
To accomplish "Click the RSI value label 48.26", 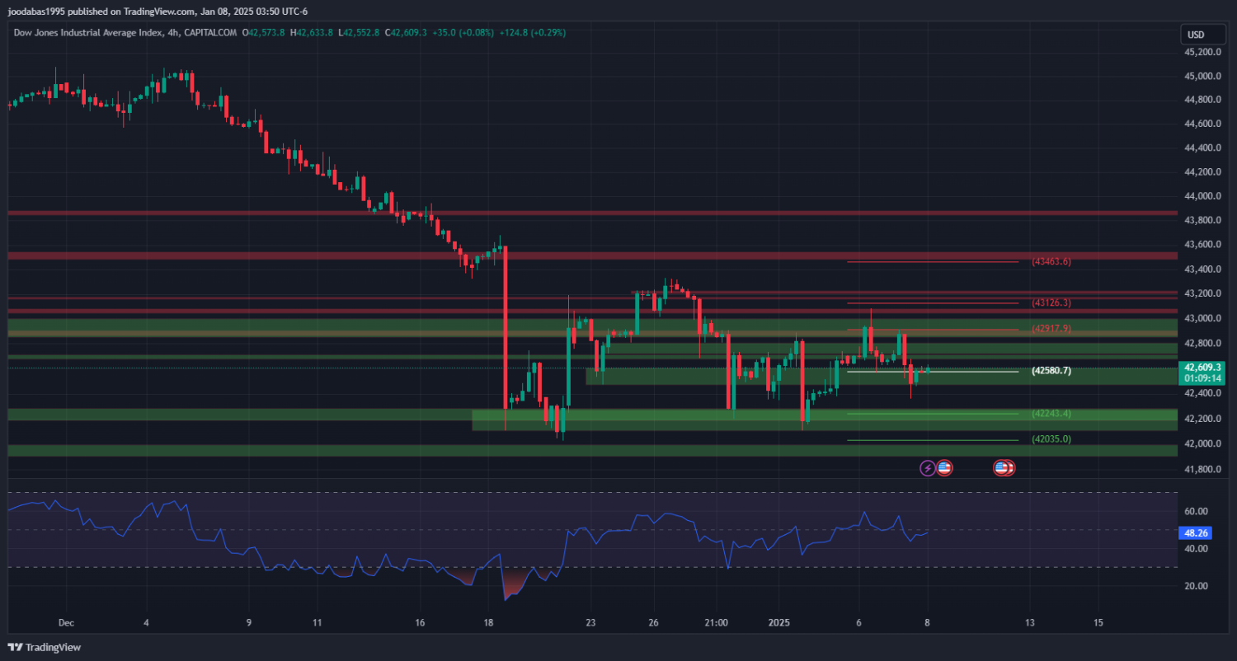I will (1196, 533).
